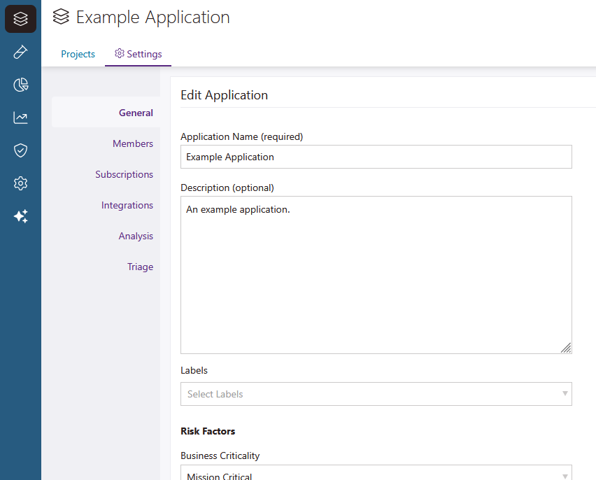Open the pie chart icon in sidebar
The image size is (596, 480).
[x=20, y=85]
